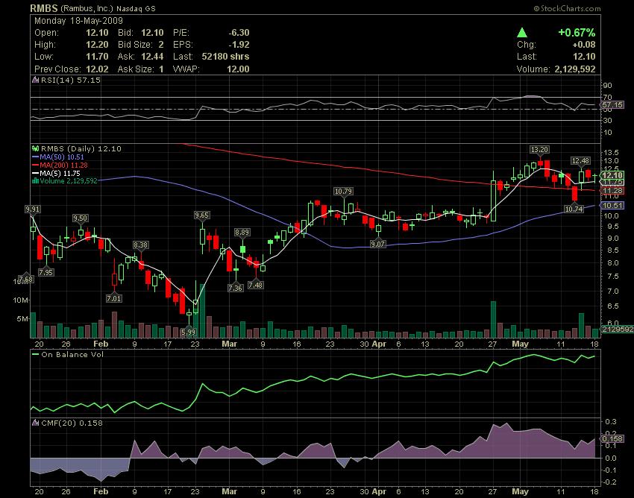
Task: Click the EPS value -1.92
Action: 239,45
